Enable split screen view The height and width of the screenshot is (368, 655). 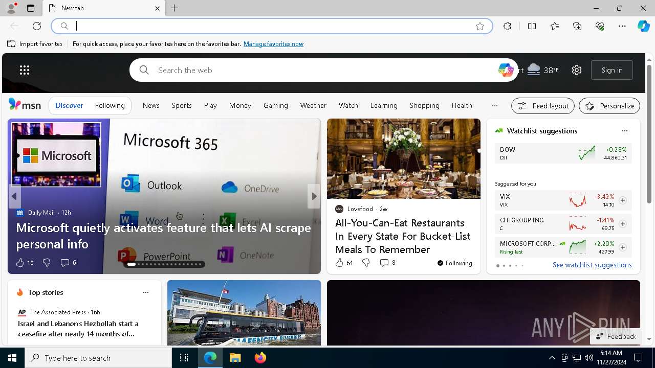[x=532, y=26]
